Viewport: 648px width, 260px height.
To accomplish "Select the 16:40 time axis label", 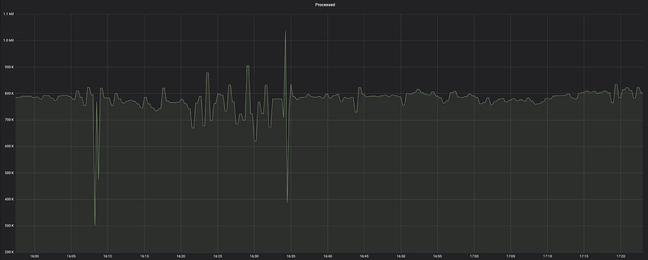I will click(x=328, y=256).
